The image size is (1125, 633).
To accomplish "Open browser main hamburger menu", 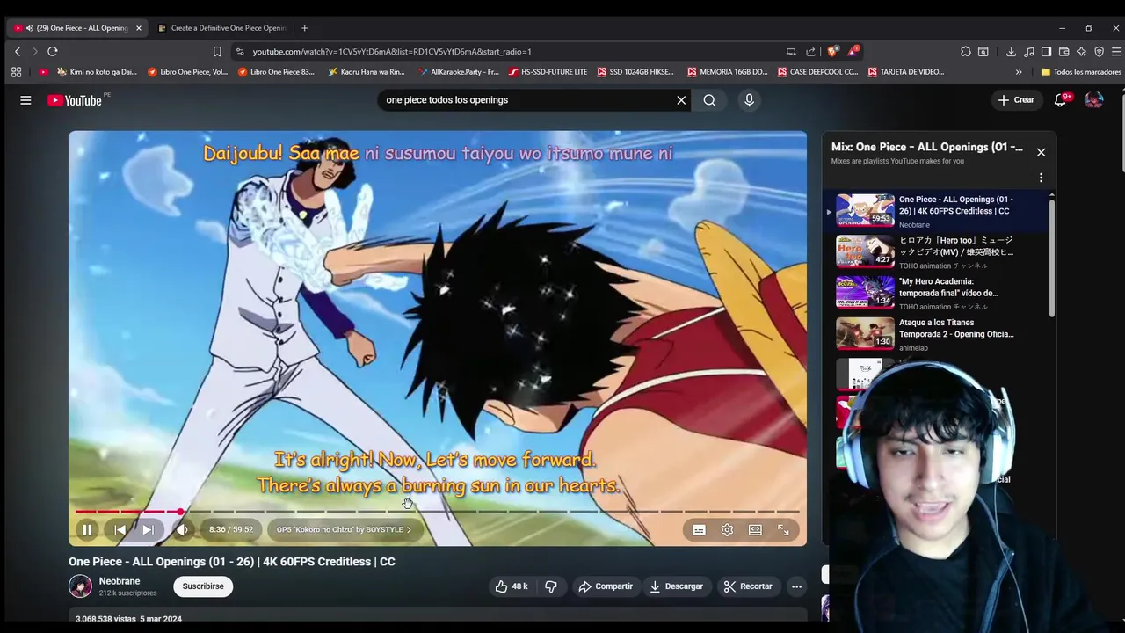I will [x=1116, y=52].
